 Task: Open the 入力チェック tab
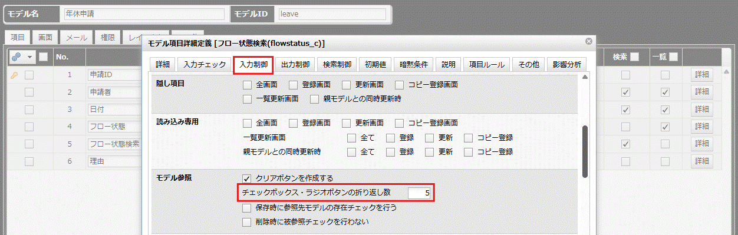point(204,64)
